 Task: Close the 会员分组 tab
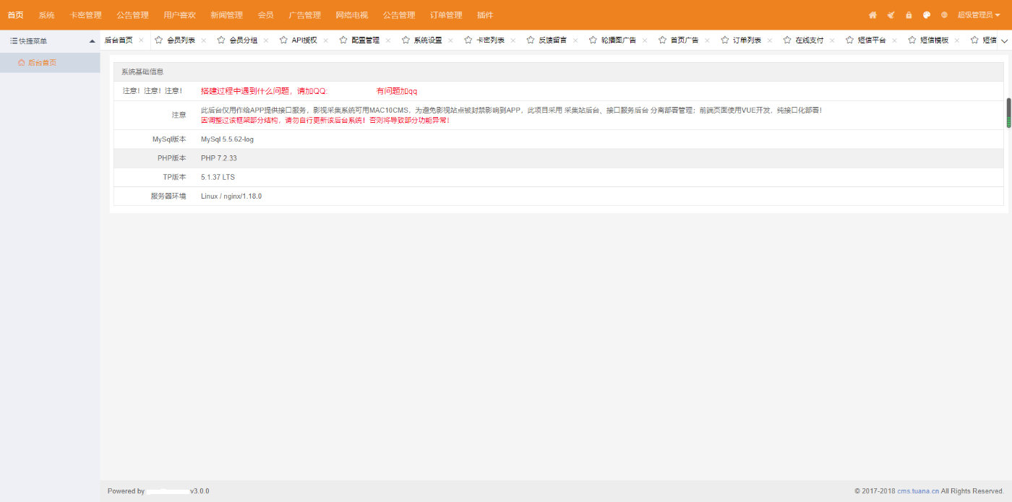click(x=266, y=40)
